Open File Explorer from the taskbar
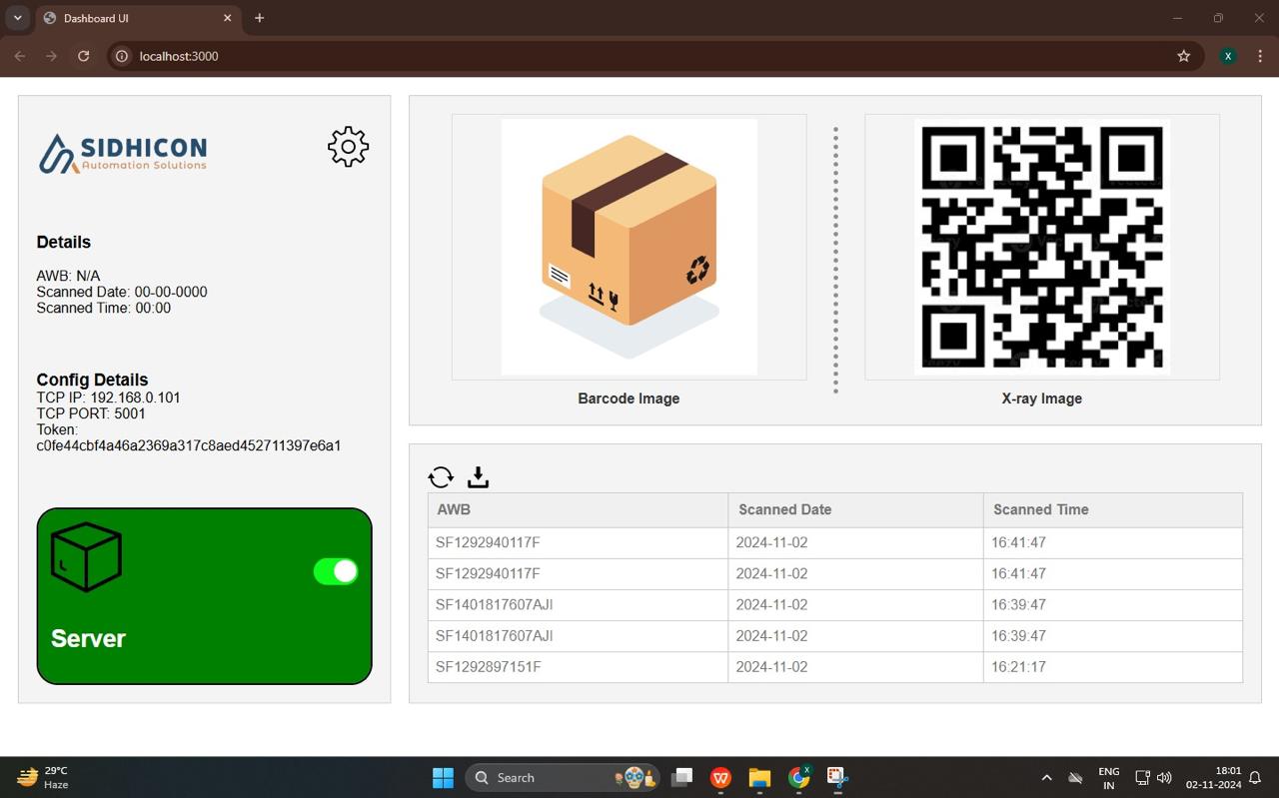Screen dimensions: 1279x798 (x=759, y=777)
